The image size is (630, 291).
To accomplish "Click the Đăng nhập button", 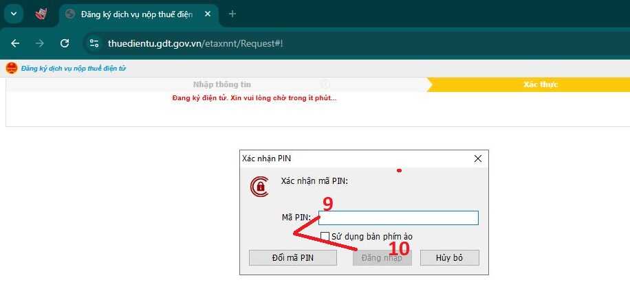I will coord(382,258).
